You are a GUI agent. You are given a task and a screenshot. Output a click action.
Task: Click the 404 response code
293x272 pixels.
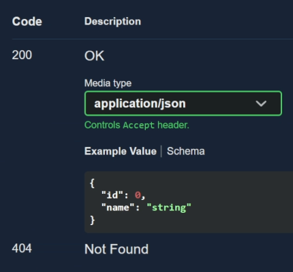pos(22,248)
